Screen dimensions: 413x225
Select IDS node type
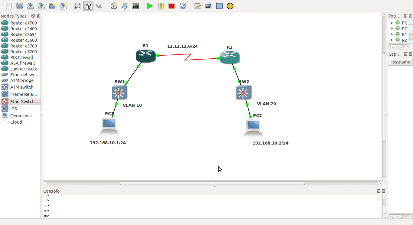click(20, 109)
